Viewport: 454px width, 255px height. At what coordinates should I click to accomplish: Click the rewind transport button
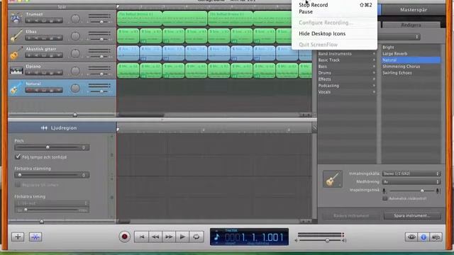pyautogui.click(x=155, y=237)
